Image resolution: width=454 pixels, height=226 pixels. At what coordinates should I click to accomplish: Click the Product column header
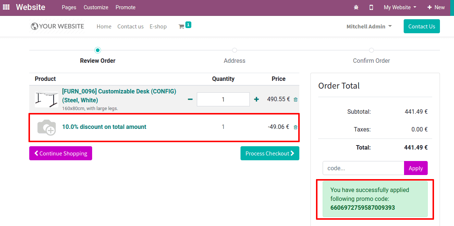click(45, 79)
